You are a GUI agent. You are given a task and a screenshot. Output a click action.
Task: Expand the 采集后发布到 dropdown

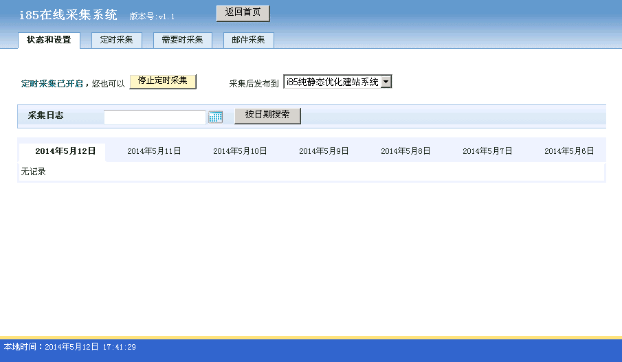click(x=386, y=82)
